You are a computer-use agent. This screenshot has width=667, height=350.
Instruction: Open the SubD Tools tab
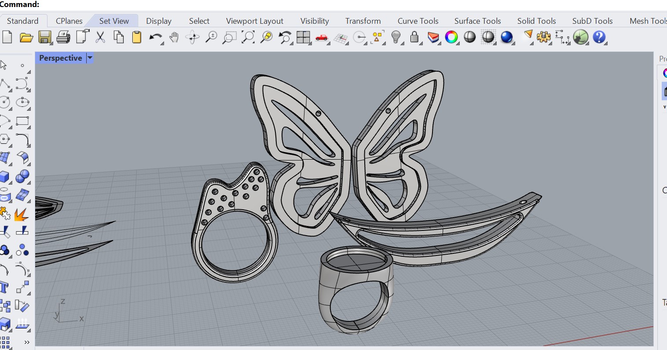tap(593, 21)
